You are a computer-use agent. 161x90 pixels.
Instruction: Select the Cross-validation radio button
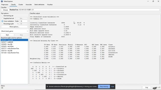click(2, 21)
